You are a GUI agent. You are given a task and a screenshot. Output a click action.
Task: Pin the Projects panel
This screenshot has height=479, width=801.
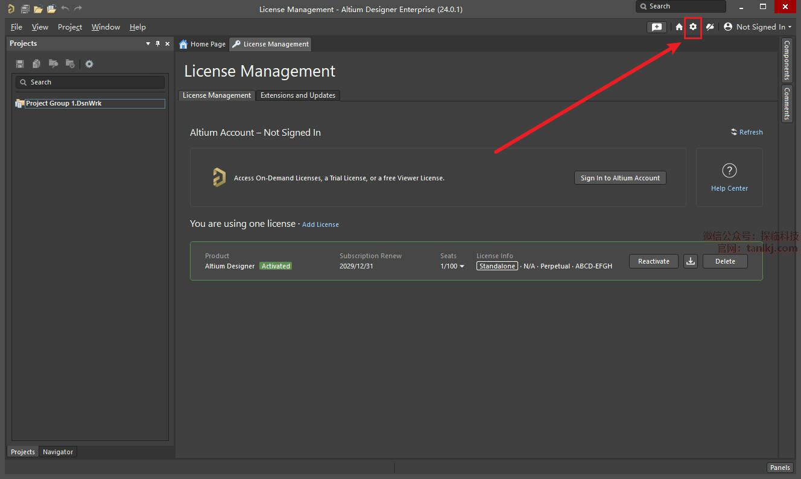pyautogui.click(x=158, y=43)
